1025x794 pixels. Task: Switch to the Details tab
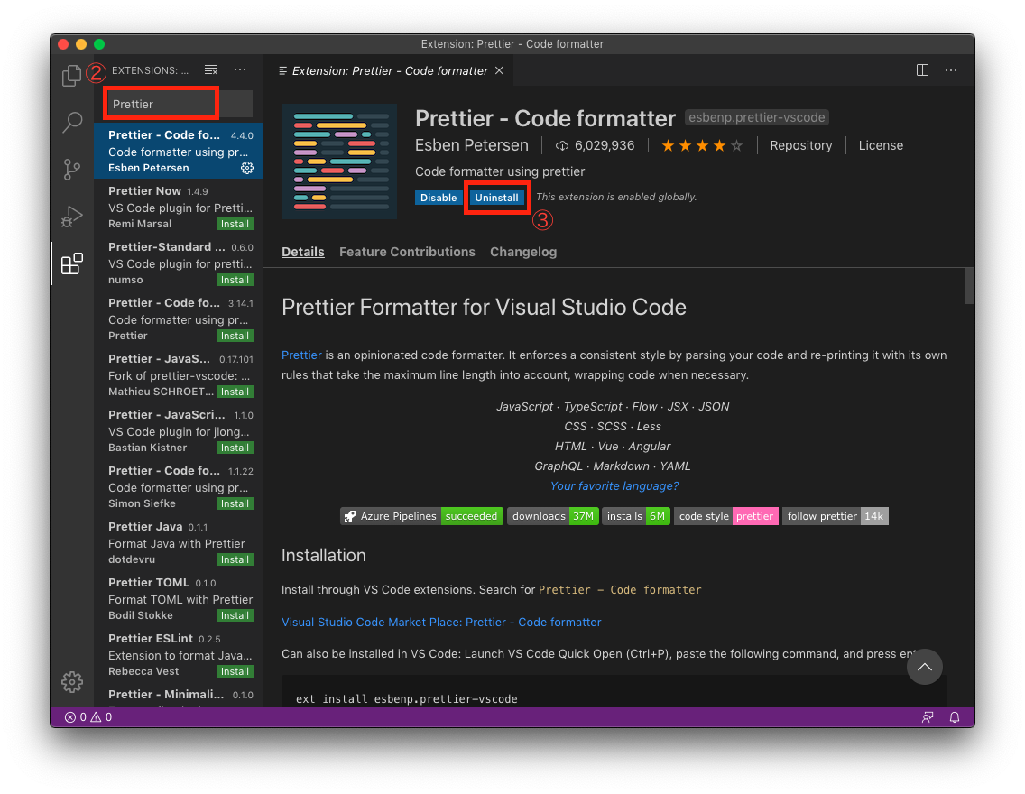tap(302, 252)
